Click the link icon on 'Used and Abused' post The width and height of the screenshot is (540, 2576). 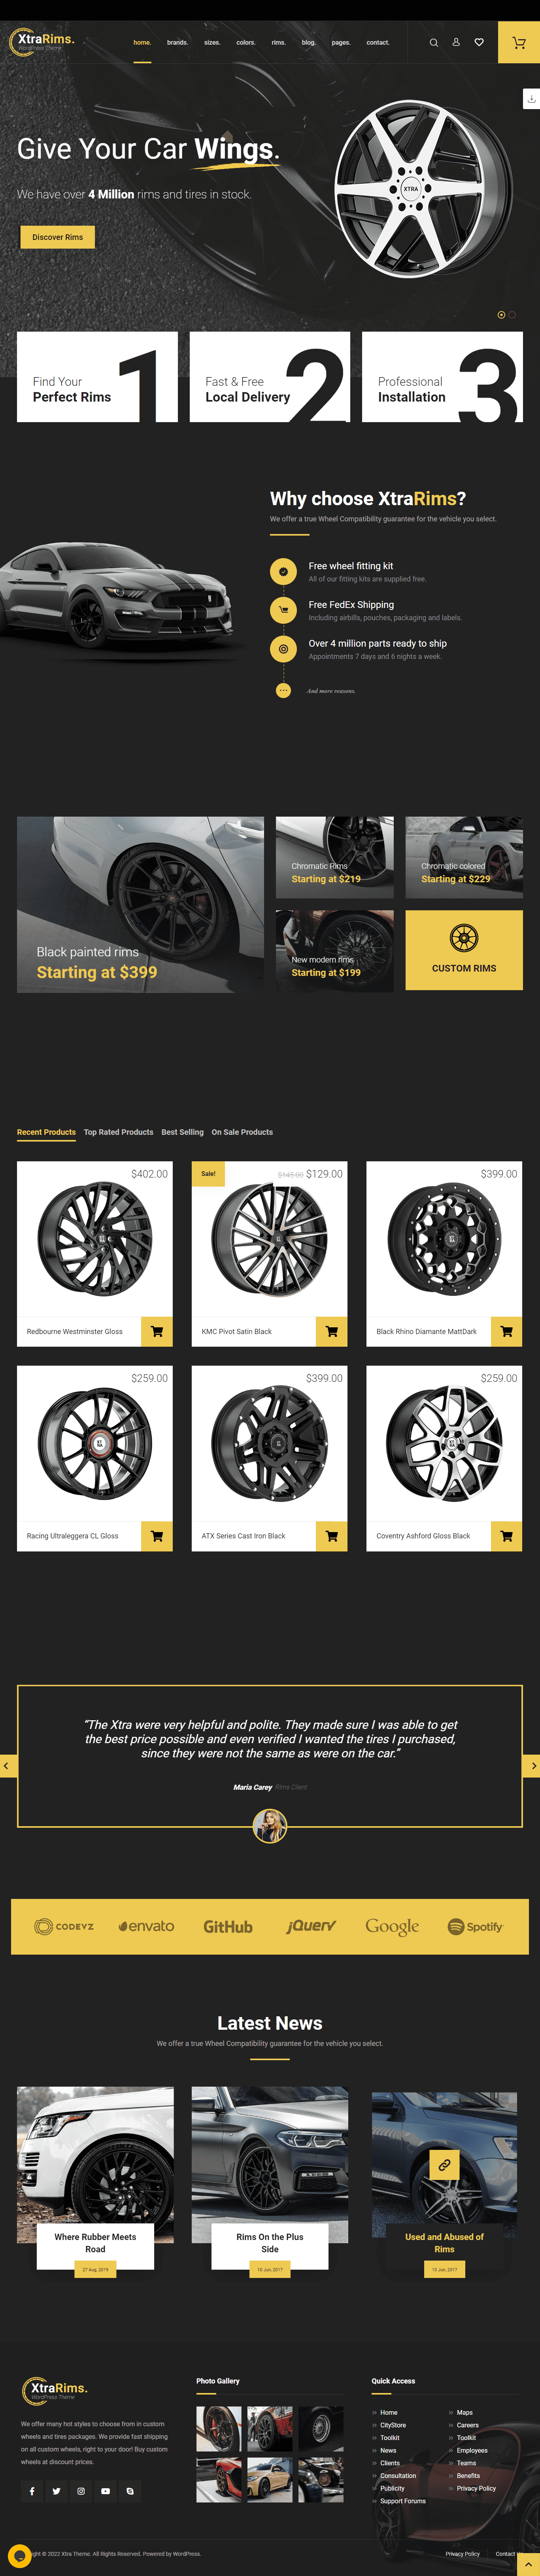(x=444, y=2165)
